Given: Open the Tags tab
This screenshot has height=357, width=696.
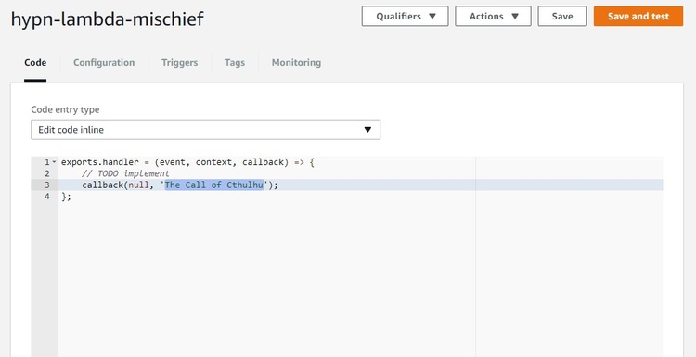Looking at the screenshot, I should click(235, 62).
